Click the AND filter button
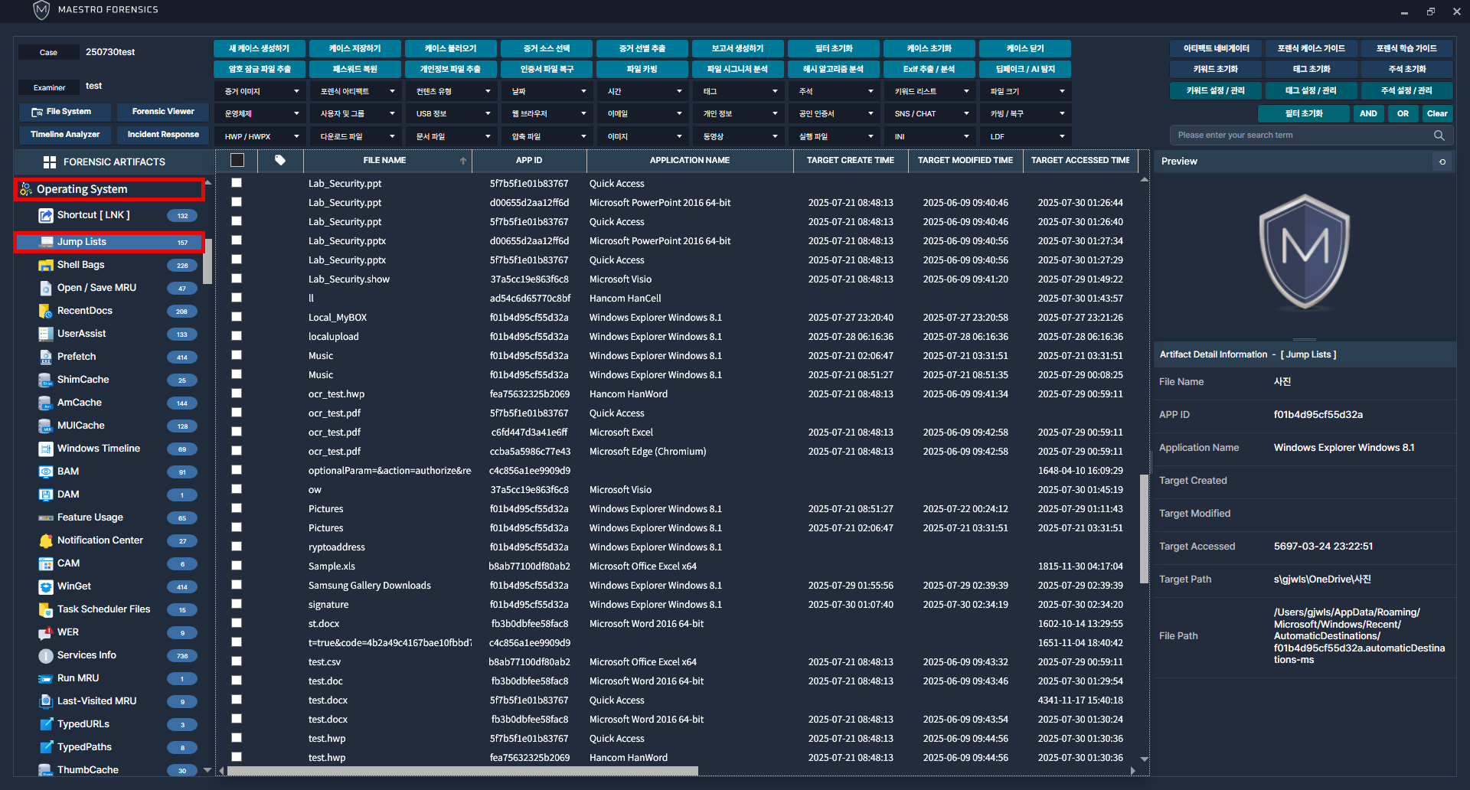The height and width of the screenshot is (790, 1470). [1368, 113]
